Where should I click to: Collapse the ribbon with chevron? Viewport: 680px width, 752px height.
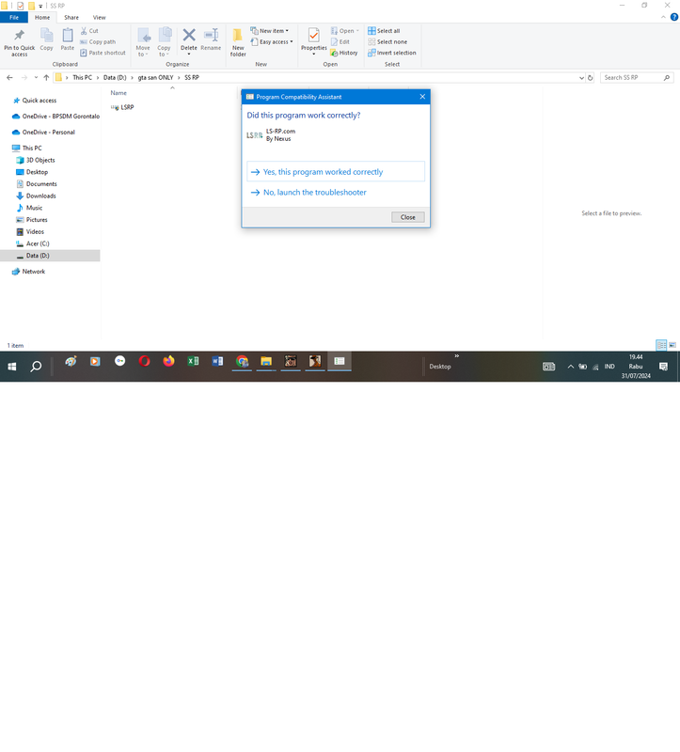[663, 17]
